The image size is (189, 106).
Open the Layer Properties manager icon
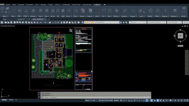[82, 22]
